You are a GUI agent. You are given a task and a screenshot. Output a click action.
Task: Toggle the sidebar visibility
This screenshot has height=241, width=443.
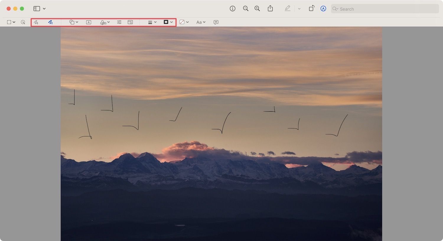[37, 9]
